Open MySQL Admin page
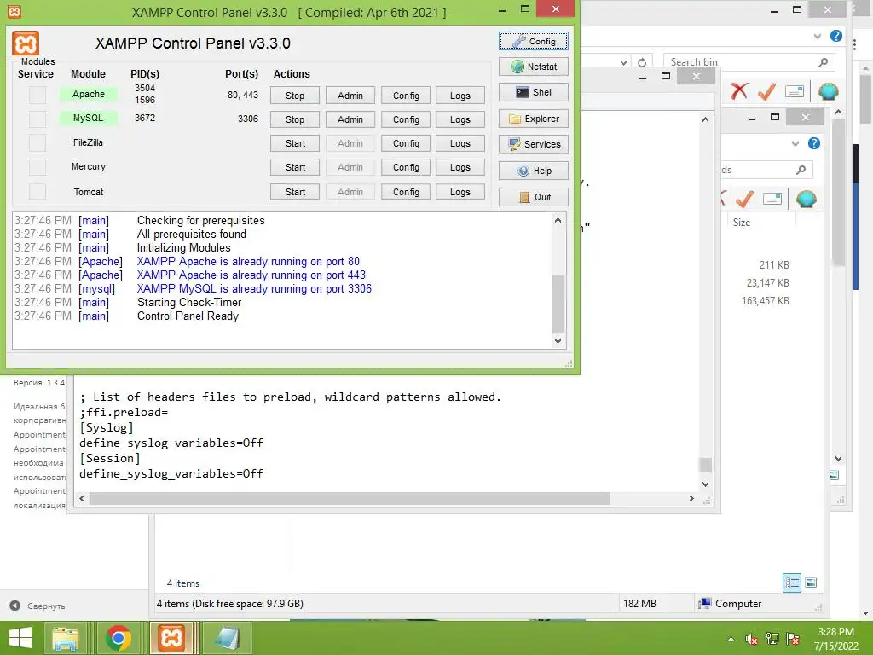This screenshot has width=873, height=655. click(350, 119)
